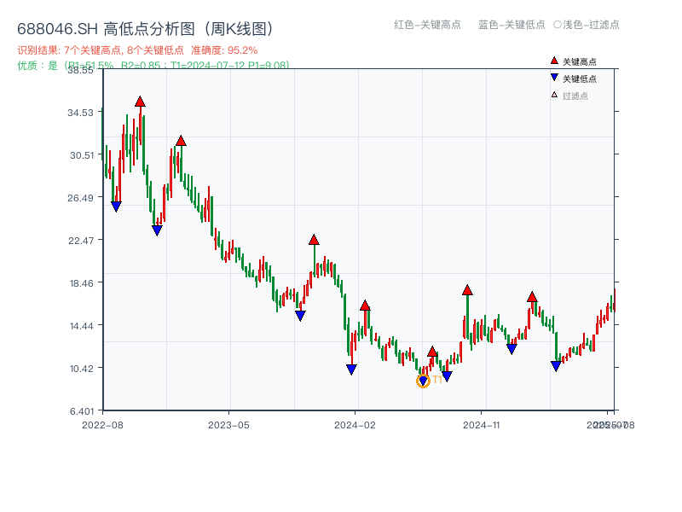Click the highest red key-high marker near 2022 peak
Screen dimensions: 682x512
point(141,100)
